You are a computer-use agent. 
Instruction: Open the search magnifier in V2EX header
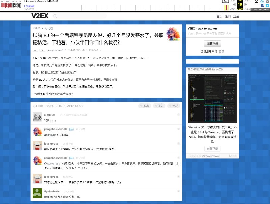pos(54,16)
